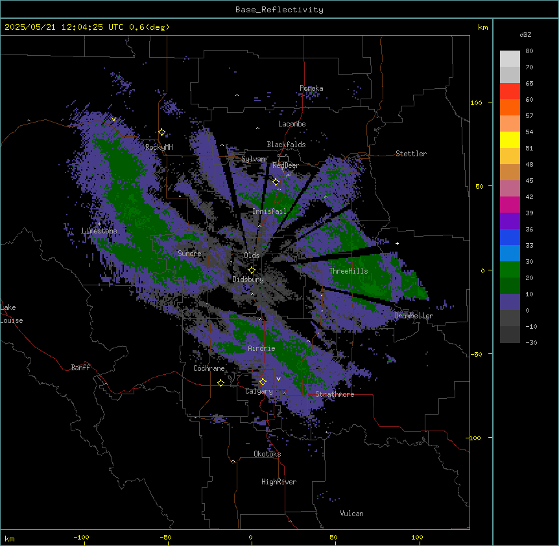559x546 pixels.
Task: Click the Strathmore town label
Action: pos(335,394)
